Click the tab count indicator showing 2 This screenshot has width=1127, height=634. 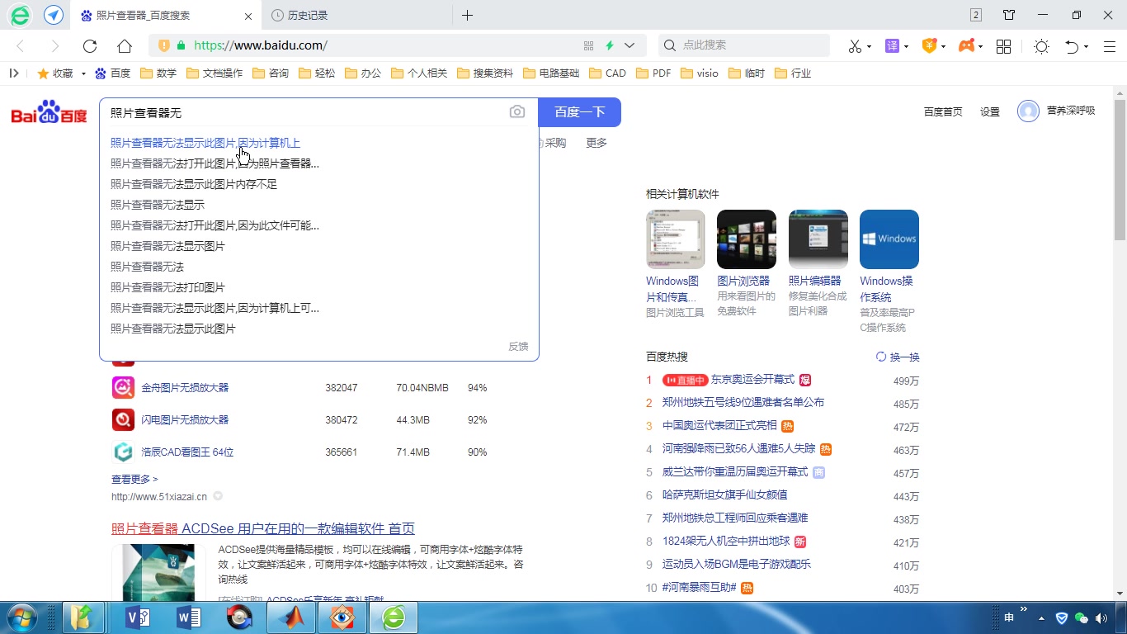pyautogui.click(x=976, y=15)
